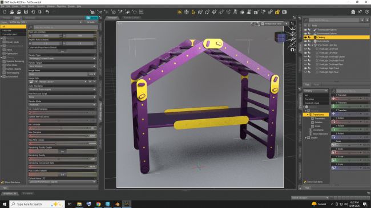Open the Render menu in menu bar
This screenshot has width=371, height=208.
tap(31, 6)
